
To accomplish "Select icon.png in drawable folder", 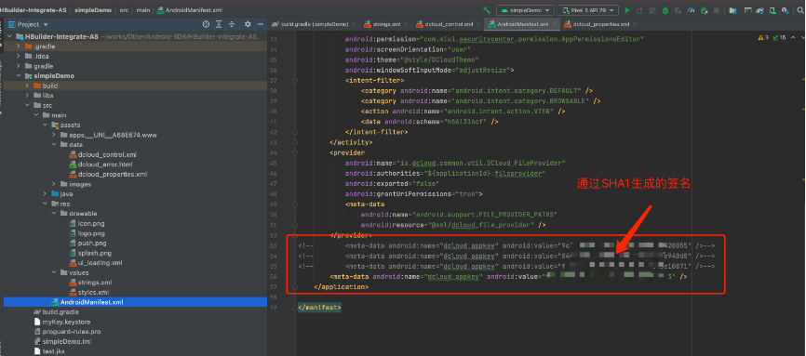I will pos(87,223).
